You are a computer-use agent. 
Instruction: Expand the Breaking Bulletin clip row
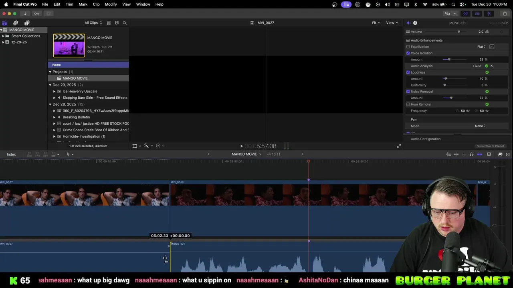tap(55, 117)
